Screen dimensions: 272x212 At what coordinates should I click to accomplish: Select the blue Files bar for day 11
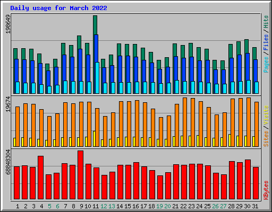[x=96, y=48]
